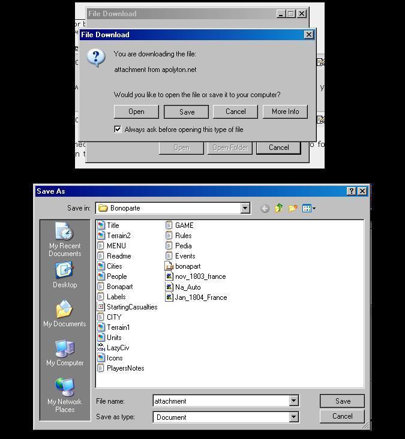Select the LazyCiv file in list
The image size is (405, 439).
point(118,348)
